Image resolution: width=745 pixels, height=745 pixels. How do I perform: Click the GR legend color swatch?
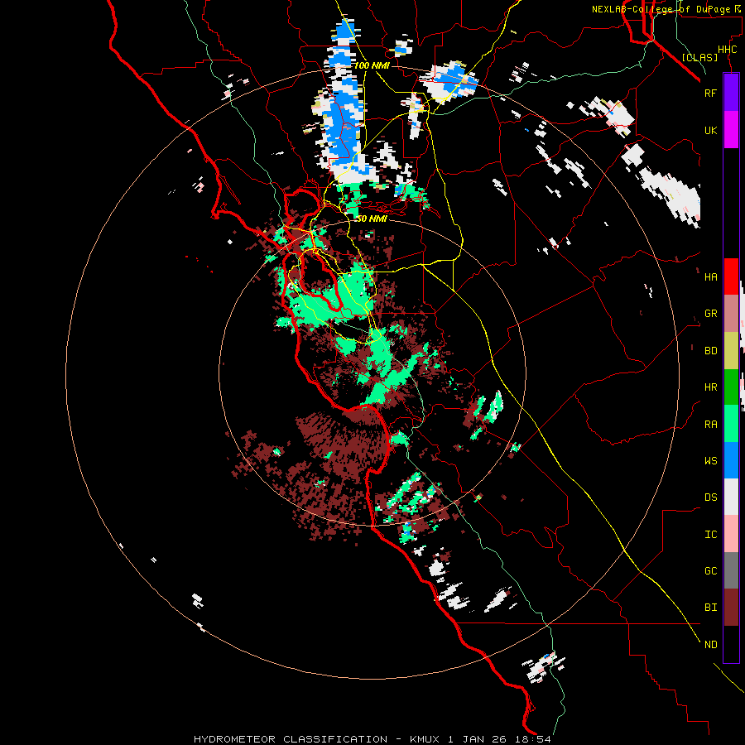pyautogui.click(x=731, y=314)
